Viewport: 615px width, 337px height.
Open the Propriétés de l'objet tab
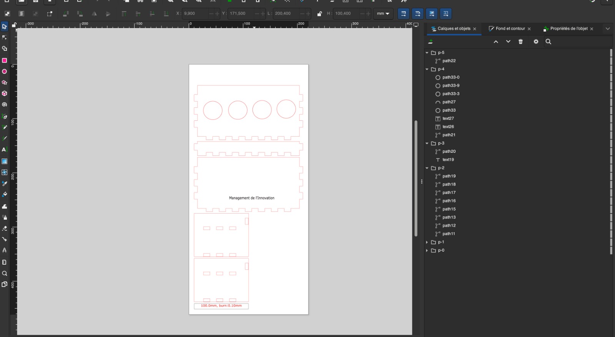568,29
